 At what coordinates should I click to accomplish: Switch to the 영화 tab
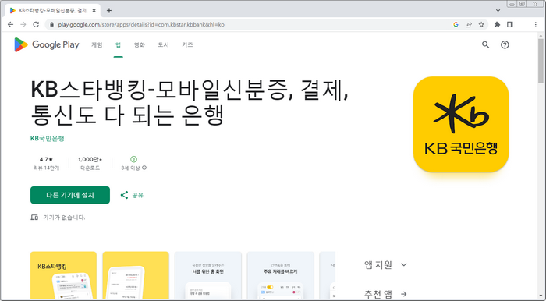click(140, 44)
